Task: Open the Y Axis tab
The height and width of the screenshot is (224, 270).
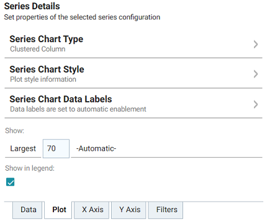Action: click(x=130, y=210)
